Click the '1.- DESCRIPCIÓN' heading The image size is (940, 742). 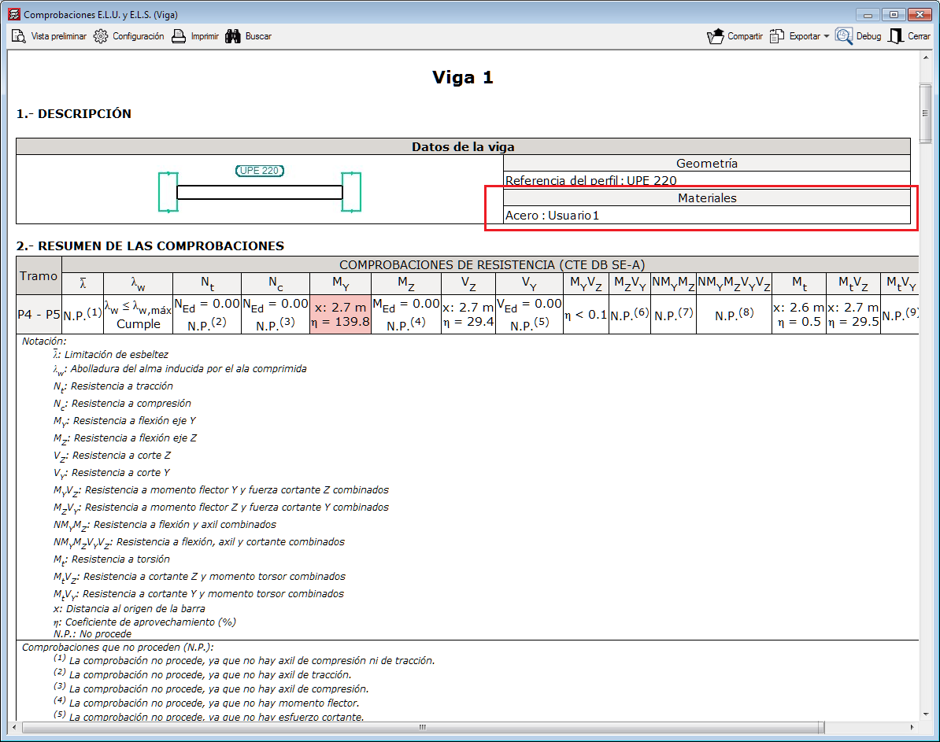74,114
